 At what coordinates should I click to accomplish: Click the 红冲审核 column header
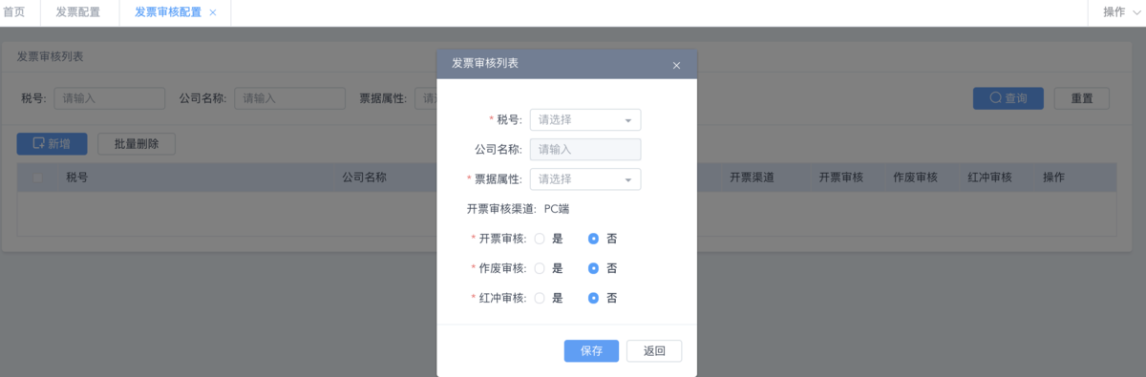(x=989, y=178)
